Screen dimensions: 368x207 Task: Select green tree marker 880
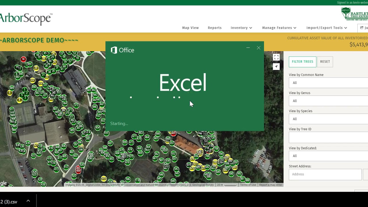248,180
